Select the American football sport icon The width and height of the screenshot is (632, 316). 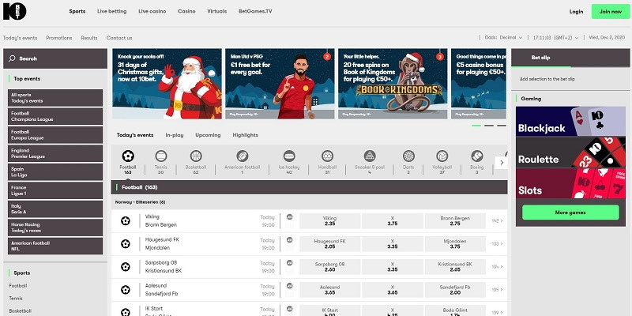(x=243, y=156)
